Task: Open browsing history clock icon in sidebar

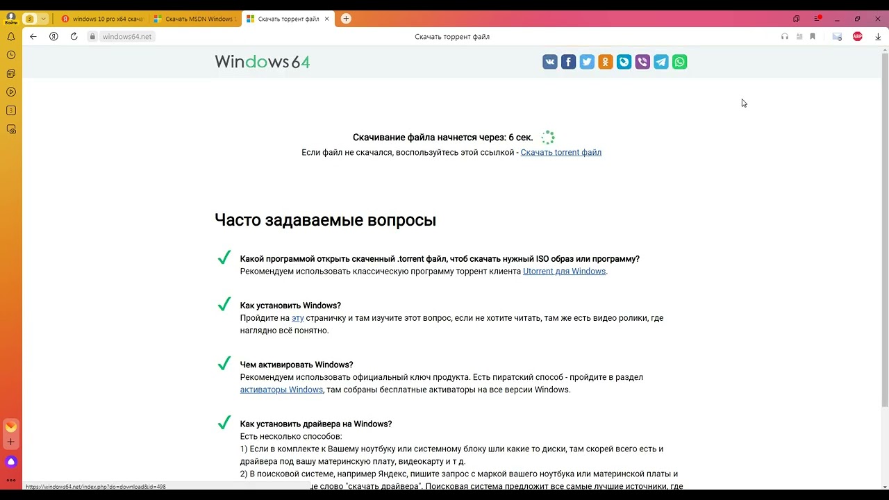Action: [x=11, y=55]
